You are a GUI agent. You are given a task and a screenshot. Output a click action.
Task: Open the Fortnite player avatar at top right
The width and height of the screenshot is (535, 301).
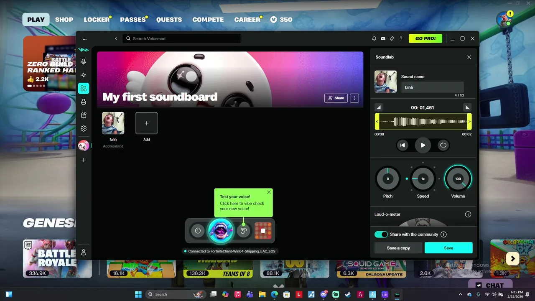tap(504, 19)
